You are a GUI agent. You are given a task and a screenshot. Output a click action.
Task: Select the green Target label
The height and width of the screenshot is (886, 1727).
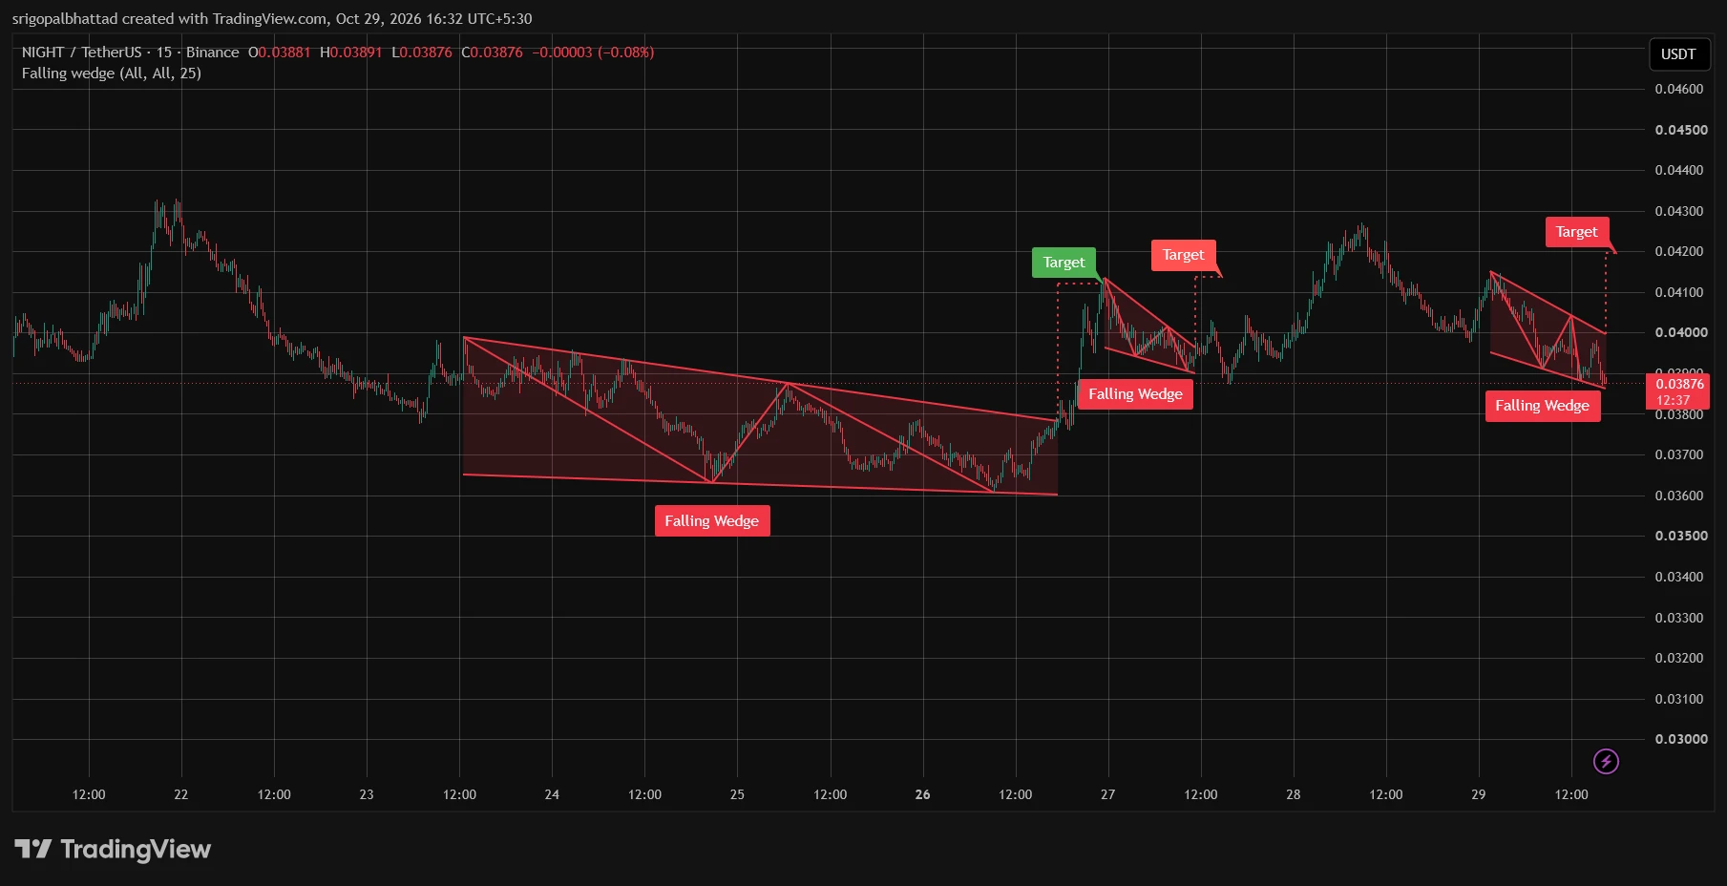pyautogui.click(x=1064, y=263)
